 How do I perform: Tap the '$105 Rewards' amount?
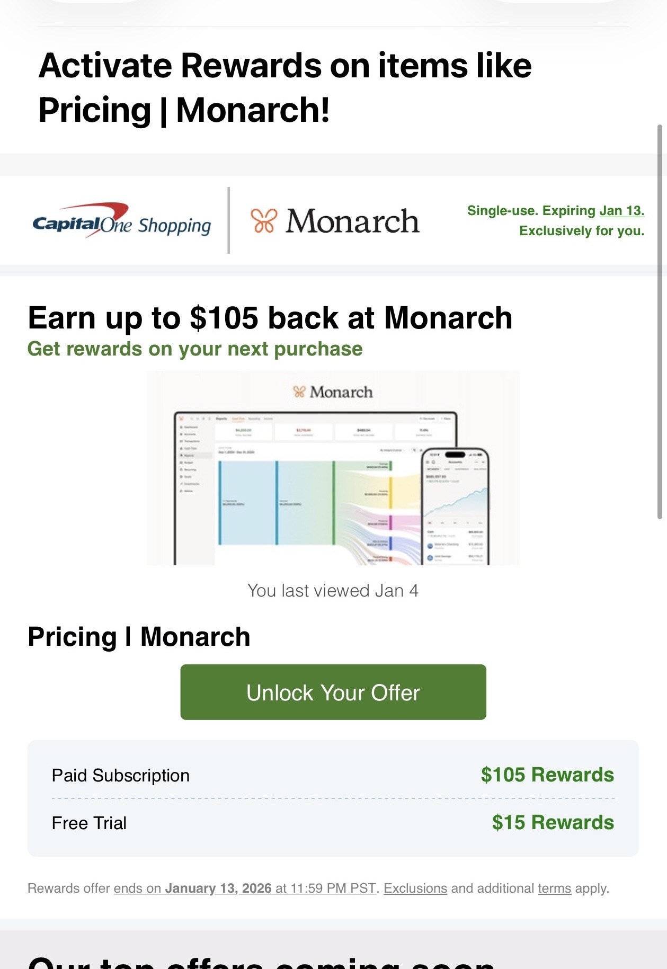point(547,775)
